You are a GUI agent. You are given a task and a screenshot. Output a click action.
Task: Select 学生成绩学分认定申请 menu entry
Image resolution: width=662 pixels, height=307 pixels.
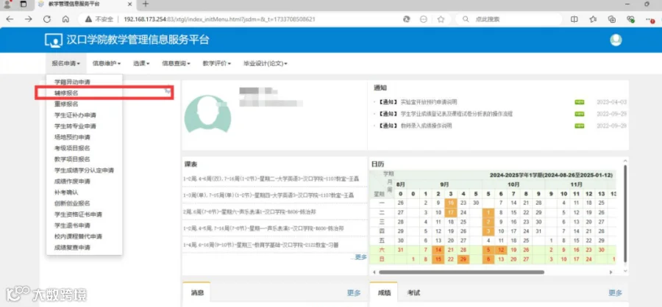coord(85,170)
